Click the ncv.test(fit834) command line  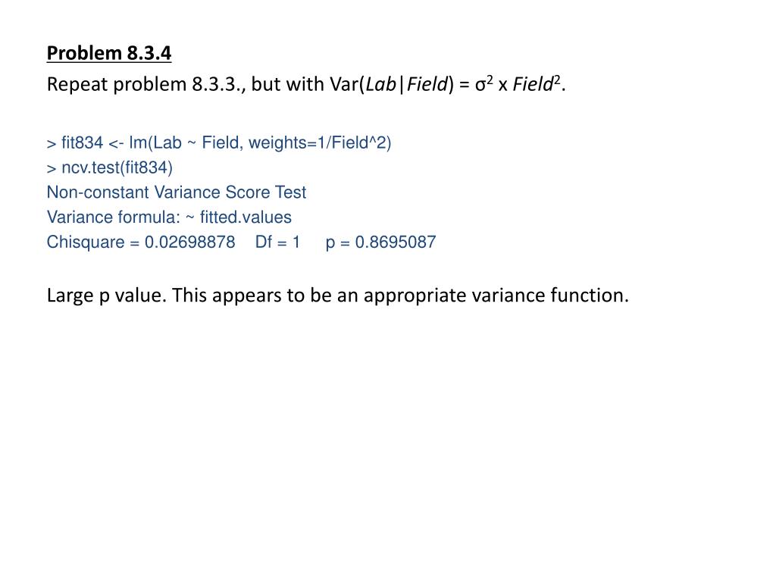point(109,167)
